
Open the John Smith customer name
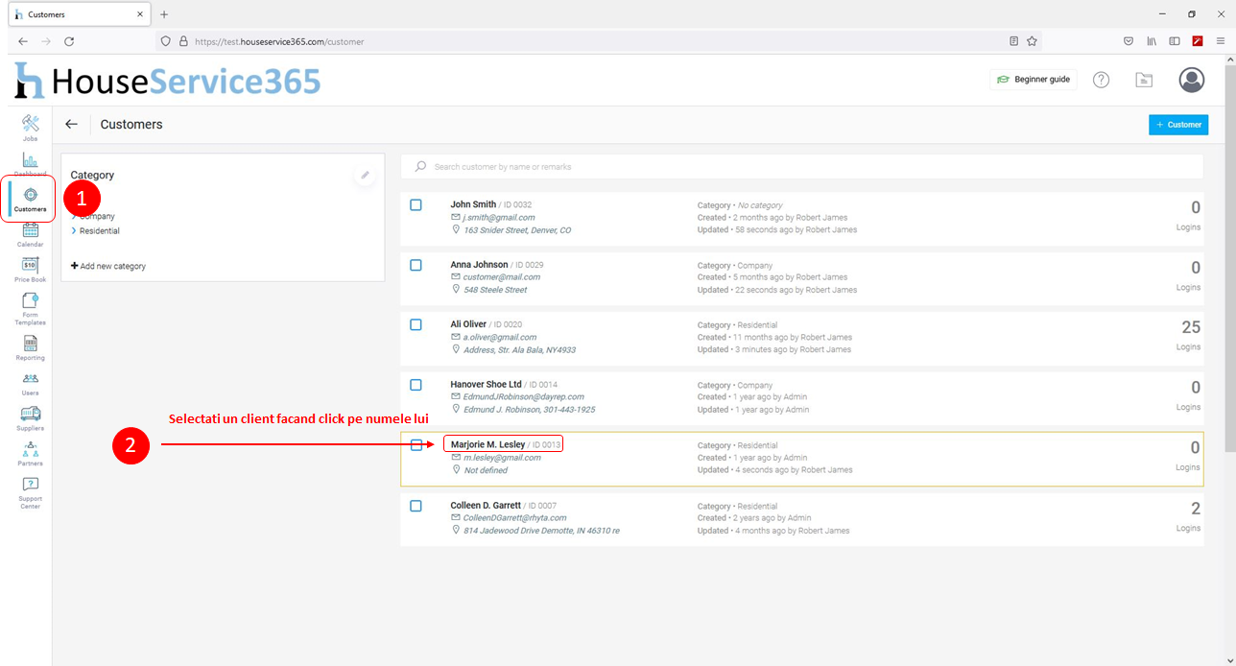pos(473,204)
